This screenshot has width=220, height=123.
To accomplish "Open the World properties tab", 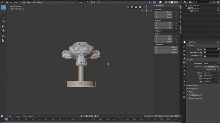I will [x=184, y=66].
